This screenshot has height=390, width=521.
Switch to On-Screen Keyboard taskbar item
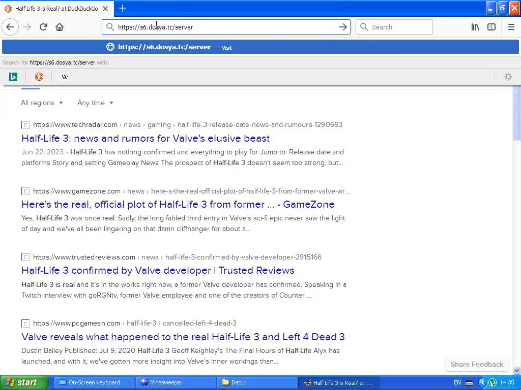94,383
